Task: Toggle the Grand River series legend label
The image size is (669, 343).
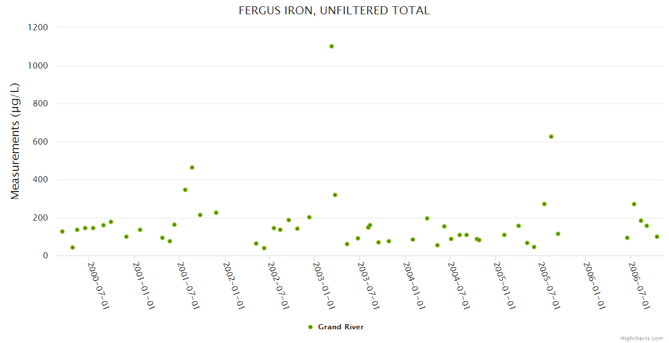Action: [x=341, y=327]
